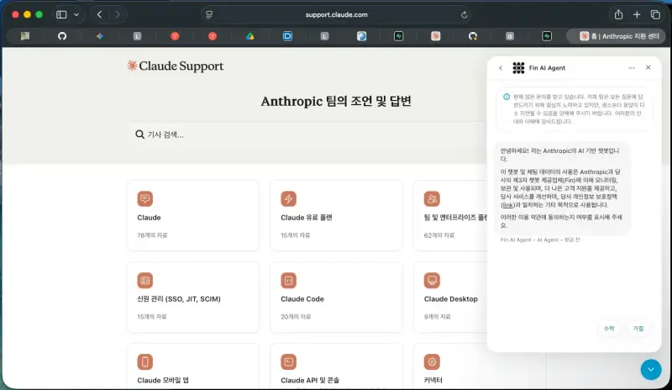Click the 9개의 자료 count under Claude Desktop
Viewport: 672px width, 390px height.
[437, 317]
